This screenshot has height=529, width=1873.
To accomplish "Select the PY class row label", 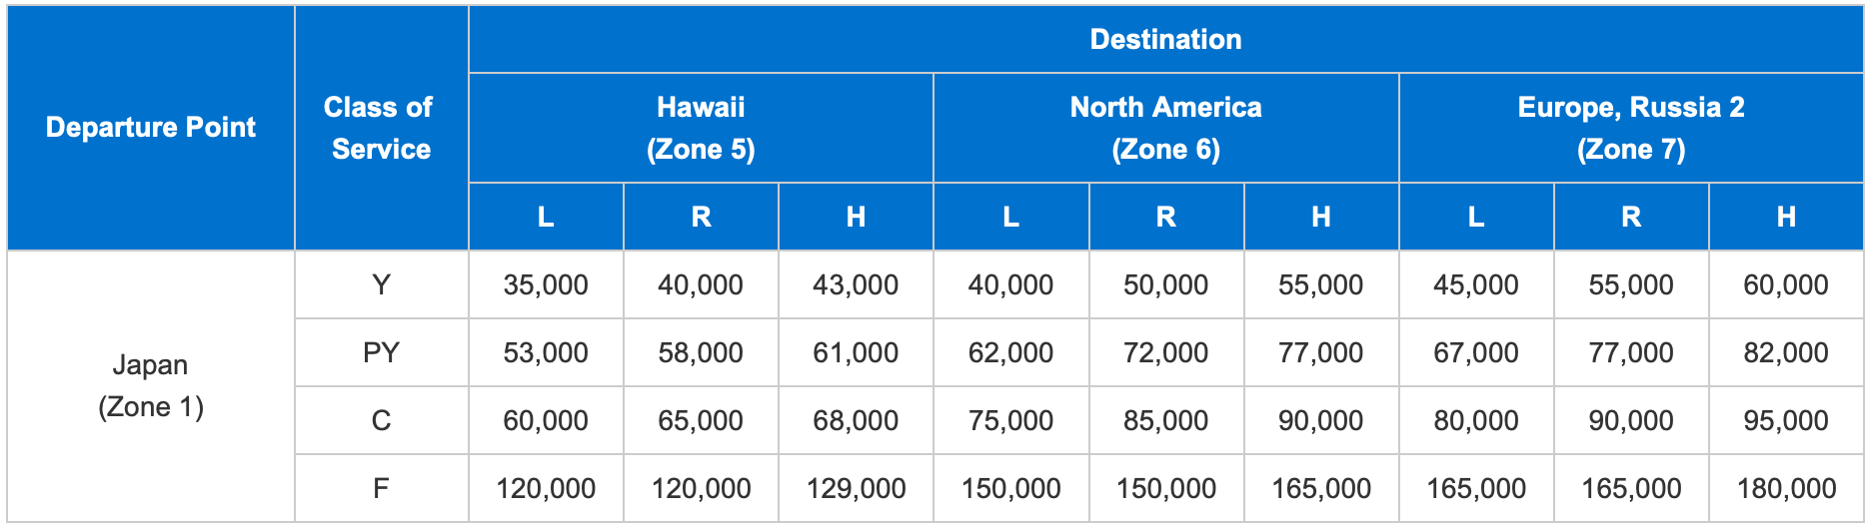I will point(381,352).
